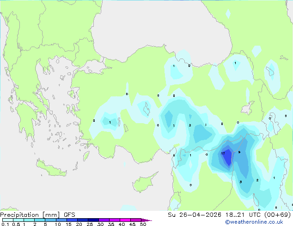The width and height of the screenshot is (293, 226).
Task: Click the legend label '35'
Action: (x=111, y=224)
